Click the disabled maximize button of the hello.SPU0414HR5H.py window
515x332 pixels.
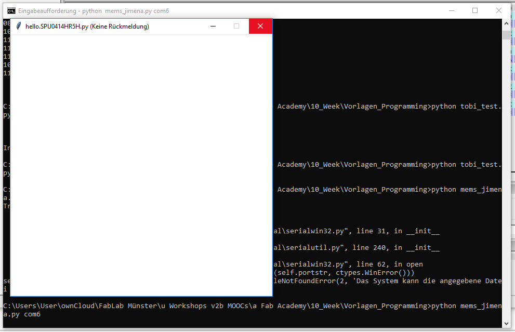pyautogui.click(x=236, y=26)
